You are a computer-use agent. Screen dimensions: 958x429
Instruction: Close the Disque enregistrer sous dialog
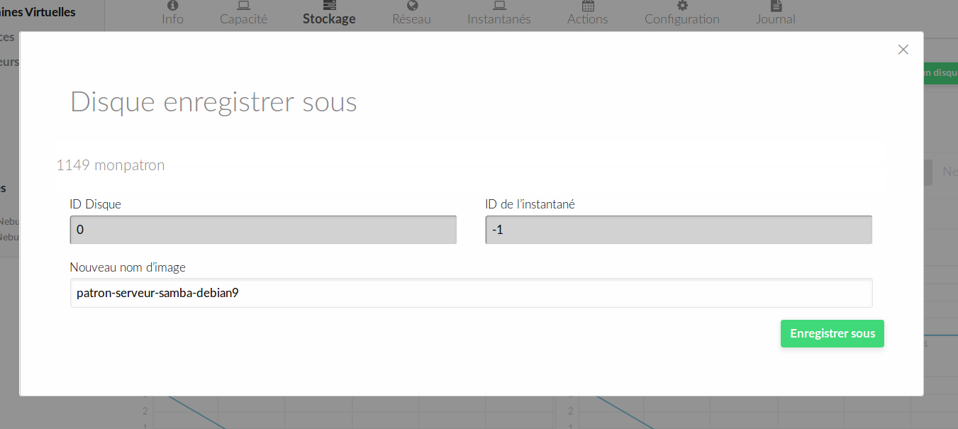903,50
